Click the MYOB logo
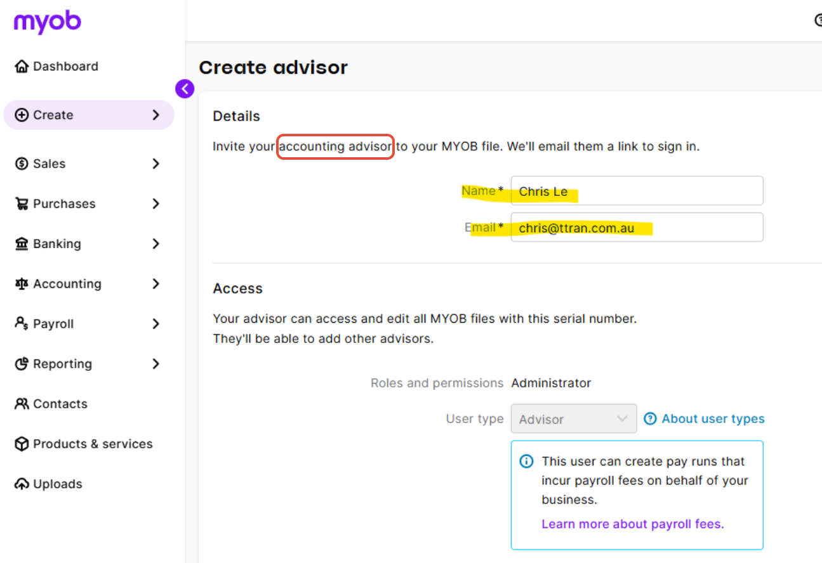The image size is (822, 563). pos(48,22)
